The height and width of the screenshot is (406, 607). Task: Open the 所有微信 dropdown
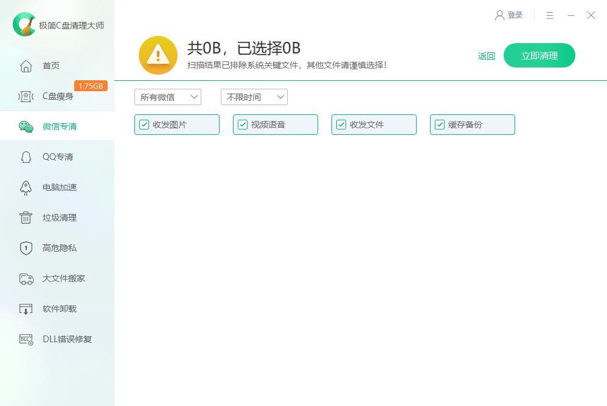point(168,97)
